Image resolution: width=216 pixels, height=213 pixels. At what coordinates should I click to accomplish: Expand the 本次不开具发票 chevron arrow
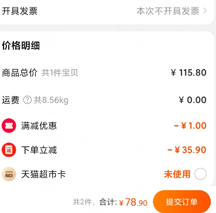(204, 11)
